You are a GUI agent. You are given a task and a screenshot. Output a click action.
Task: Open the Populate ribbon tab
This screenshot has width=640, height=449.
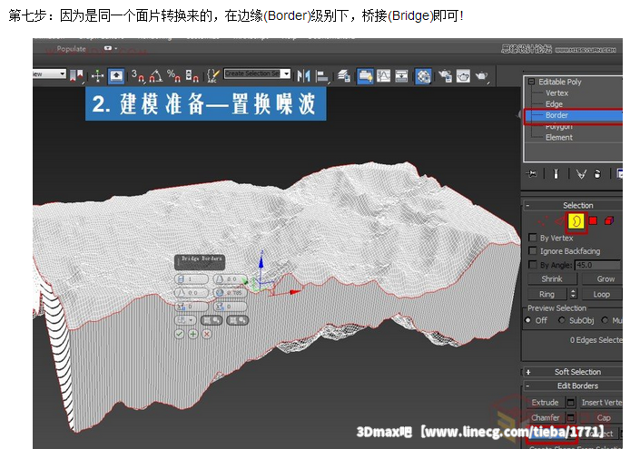click(x=71, y=49)
